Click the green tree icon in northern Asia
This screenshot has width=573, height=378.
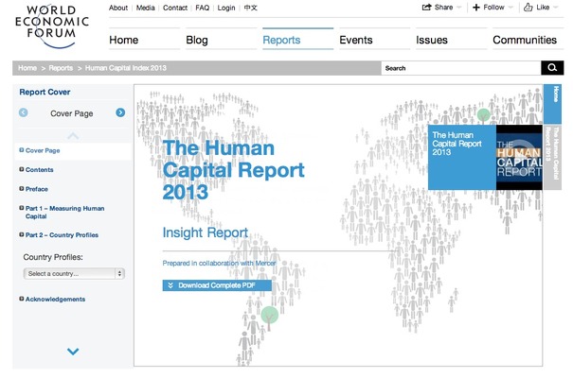tap(483, 115)
